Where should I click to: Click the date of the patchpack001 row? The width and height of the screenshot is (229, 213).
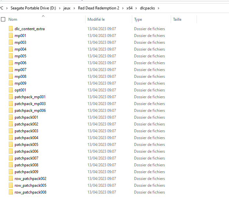[x=102, y=117]
